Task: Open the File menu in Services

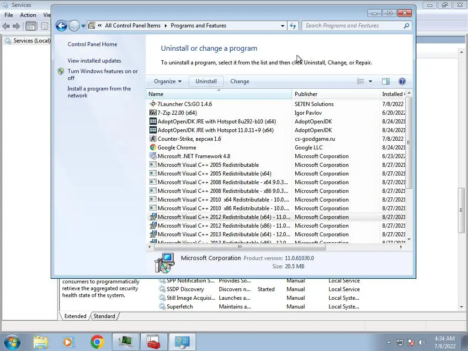Action: click(x=9, y=15)
